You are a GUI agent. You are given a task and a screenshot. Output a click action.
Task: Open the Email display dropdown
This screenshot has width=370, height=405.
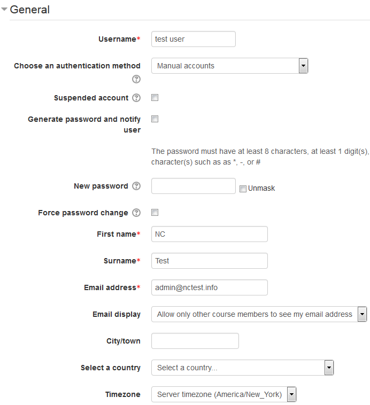(x=259, y=314)
